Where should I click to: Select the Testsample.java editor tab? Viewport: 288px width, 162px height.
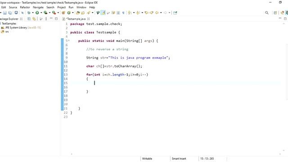pos(76,19)
